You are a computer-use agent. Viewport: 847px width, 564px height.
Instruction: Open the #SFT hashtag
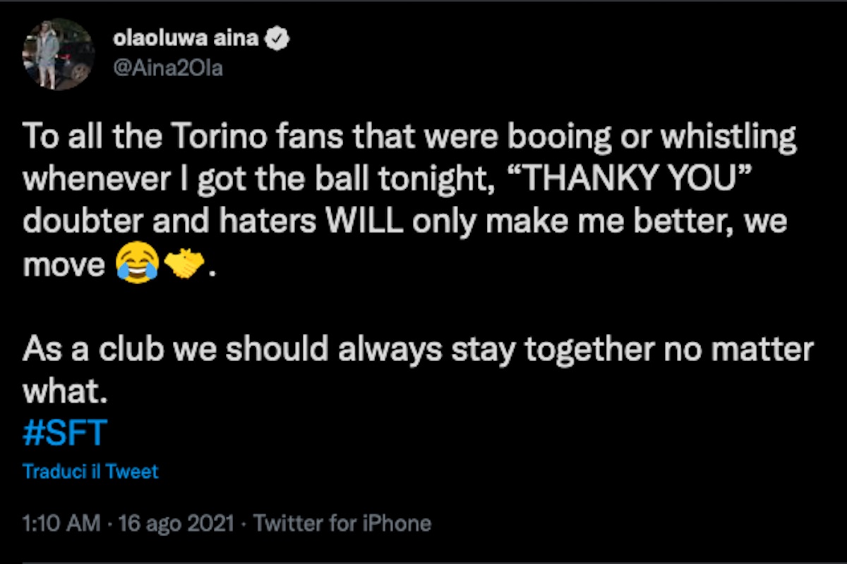64,432
